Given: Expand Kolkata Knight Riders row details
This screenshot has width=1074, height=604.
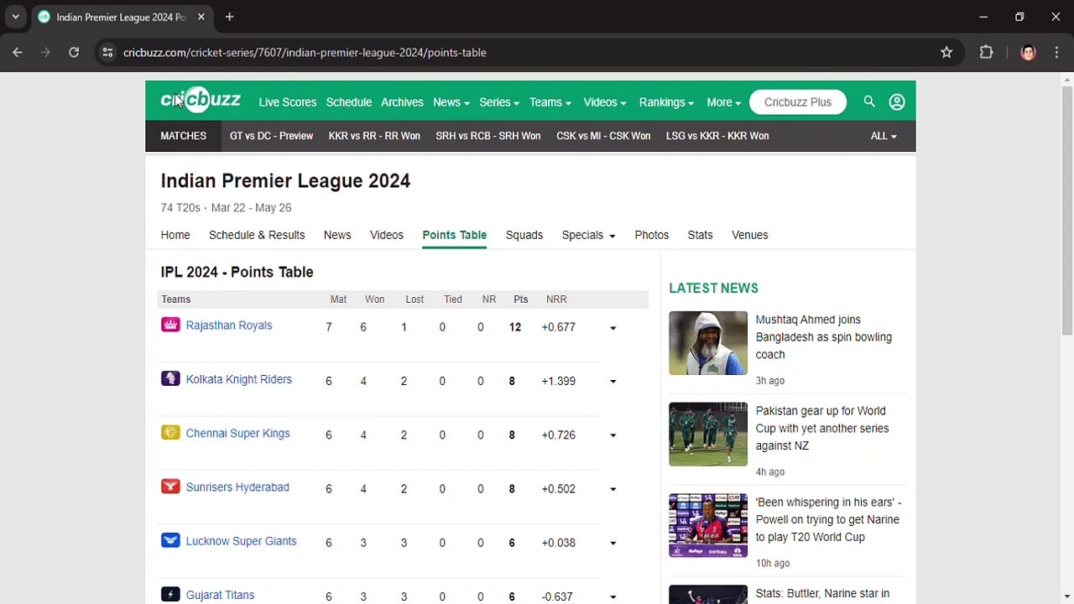Looking at the screenshot, I should tap(613, 382).
